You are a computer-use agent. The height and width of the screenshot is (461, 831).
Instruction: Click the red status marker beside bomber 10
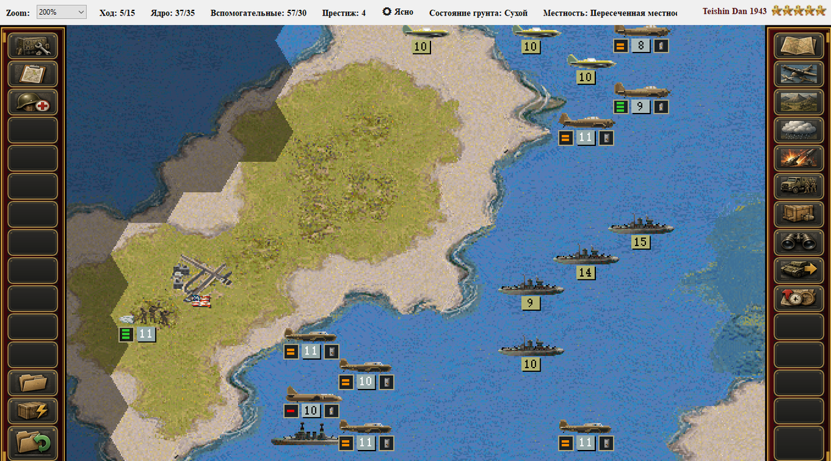292,411
